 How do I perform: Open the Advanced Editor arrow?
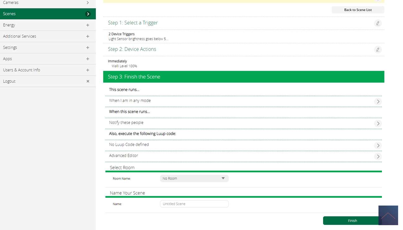(378, 156)
